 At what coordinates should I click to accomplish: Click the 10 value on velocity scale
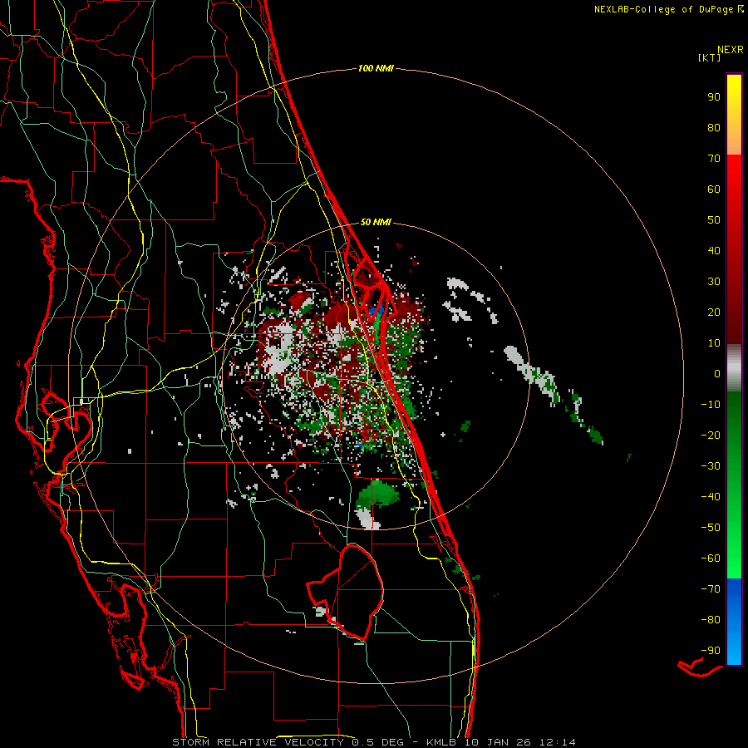click(714, 343)
